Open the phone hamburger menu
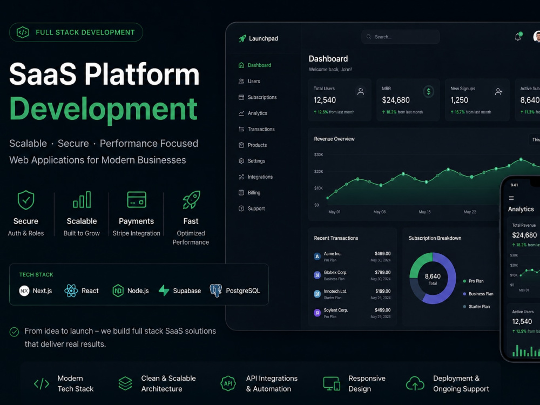This screenshot has height=405, width=540. point(511,198)
